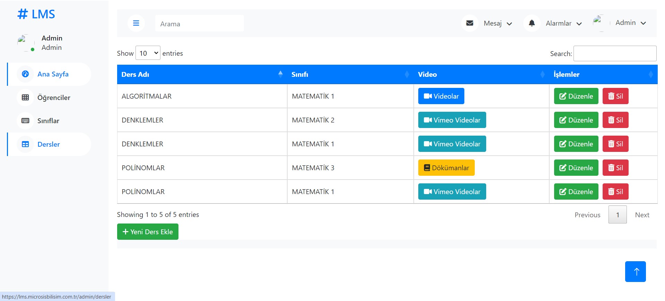Click the Admin avatar in top bar
The height and width of the screenshot is (301, 665).
point(598,22)
